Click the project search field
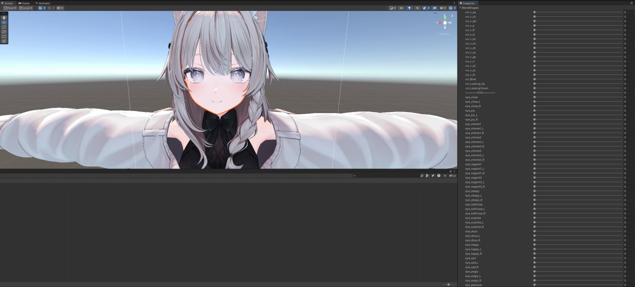Image resolution: width=635 pixels, height=287 pixels. click(x=386, y=175)
